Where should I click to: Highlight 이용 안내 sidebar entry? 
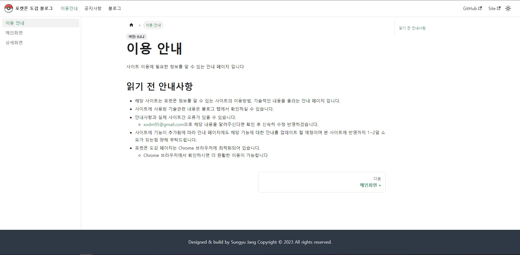click(x=15, y=23)
